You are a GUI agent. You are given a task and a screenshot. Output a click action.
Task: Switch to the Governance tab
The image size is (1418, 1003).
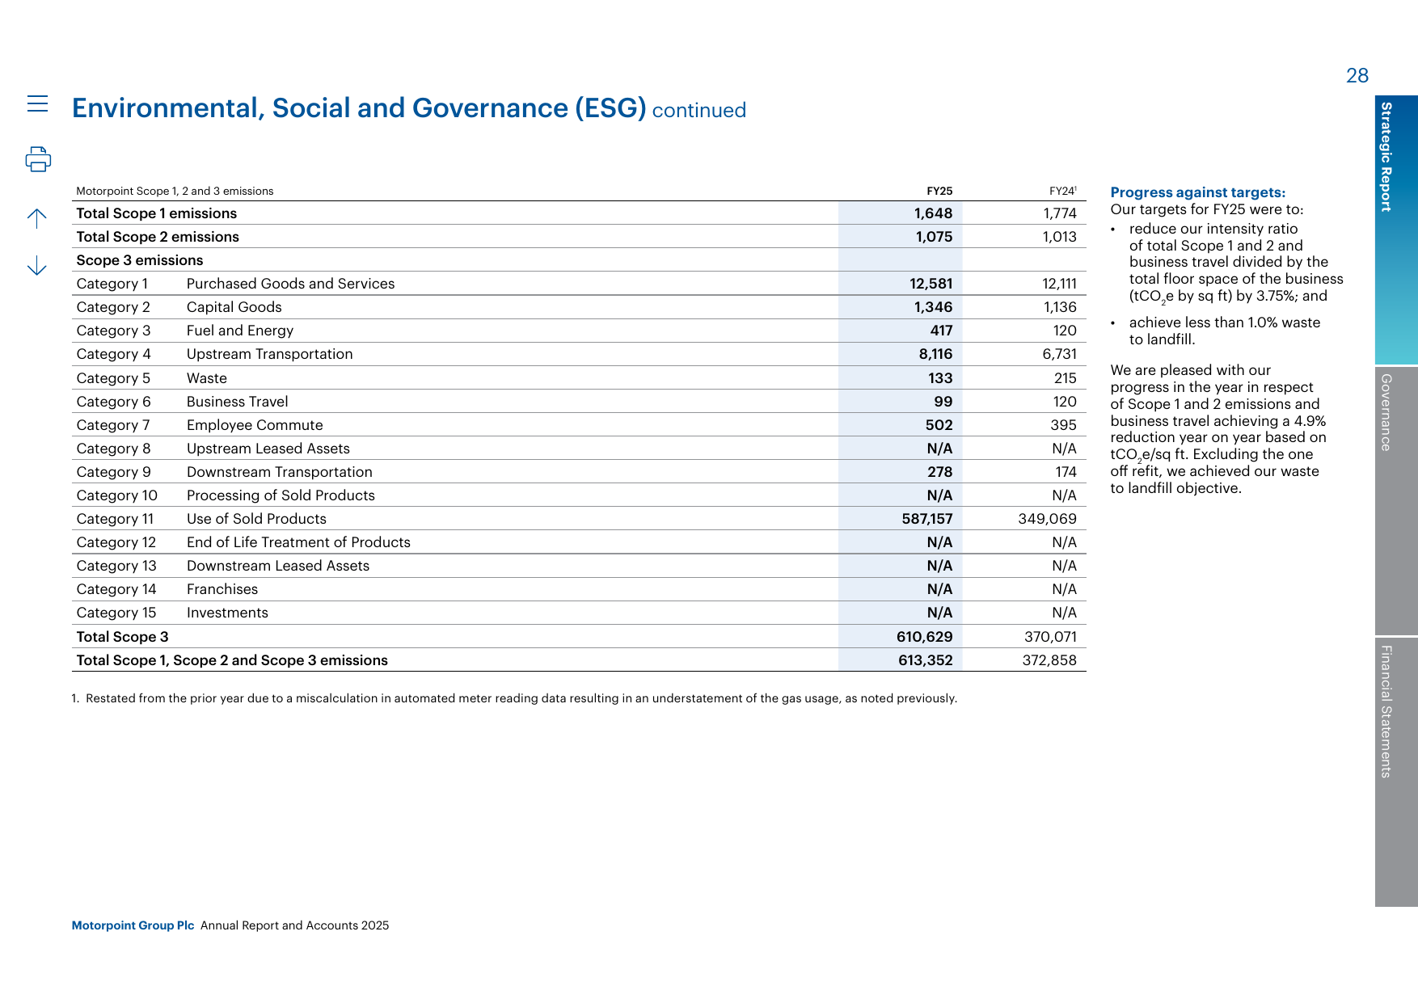[x=1396, y=501]
